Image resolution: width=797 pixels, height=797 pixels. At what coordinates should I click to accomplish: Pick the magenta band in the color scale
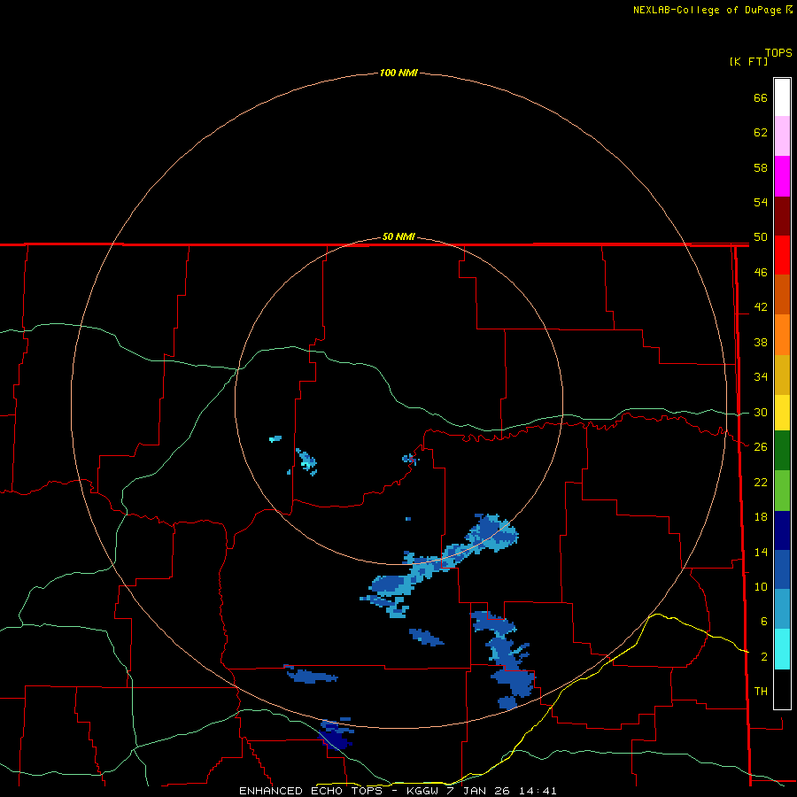(782, 176)
